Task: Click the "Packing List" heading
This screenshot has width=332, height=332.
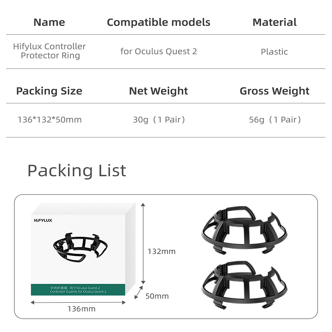Action: point(77,171)
